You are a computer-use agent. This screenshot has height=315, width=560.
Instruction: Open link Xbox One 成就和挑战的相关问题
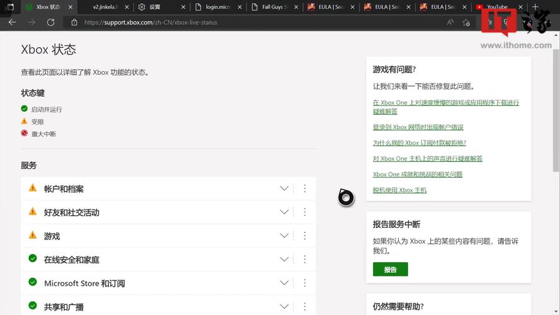click(418, 174)
